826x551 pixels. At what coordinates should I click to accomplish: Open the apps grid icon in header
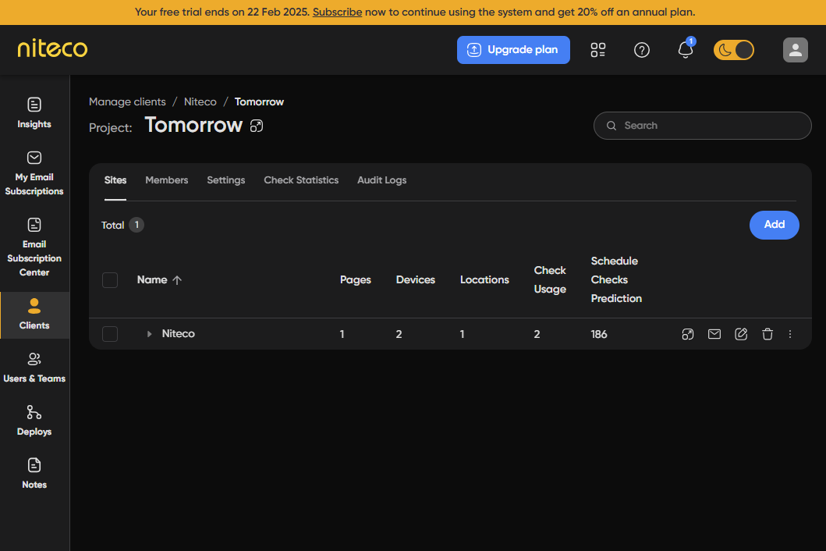coord(598,50)
